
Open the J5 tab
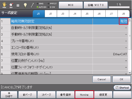click(87, 14)
